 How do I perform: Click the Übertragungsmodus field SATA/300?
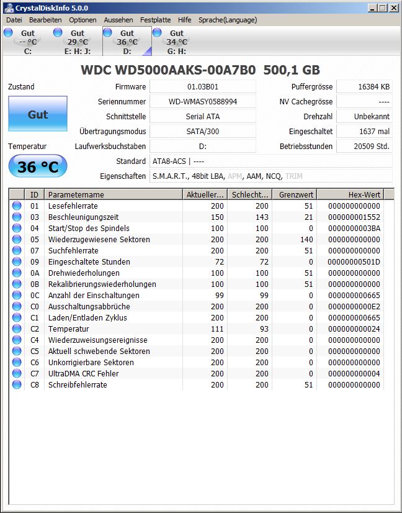(x=203, y=131)
